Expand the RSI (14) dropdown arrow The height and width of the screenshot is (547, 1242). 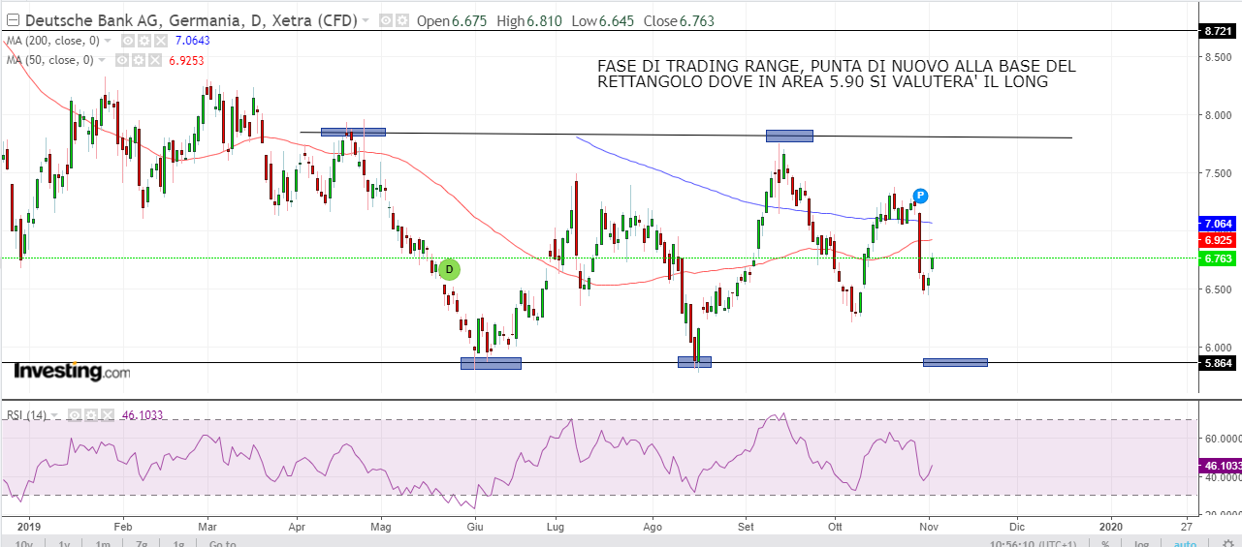click(54, 415)
